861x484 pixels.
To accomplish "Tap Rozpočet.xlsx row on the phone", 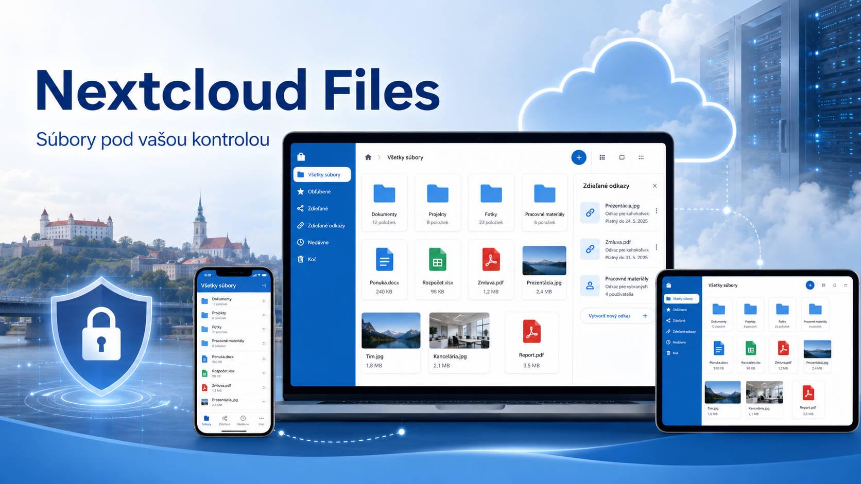I will [x=235, y=373].
